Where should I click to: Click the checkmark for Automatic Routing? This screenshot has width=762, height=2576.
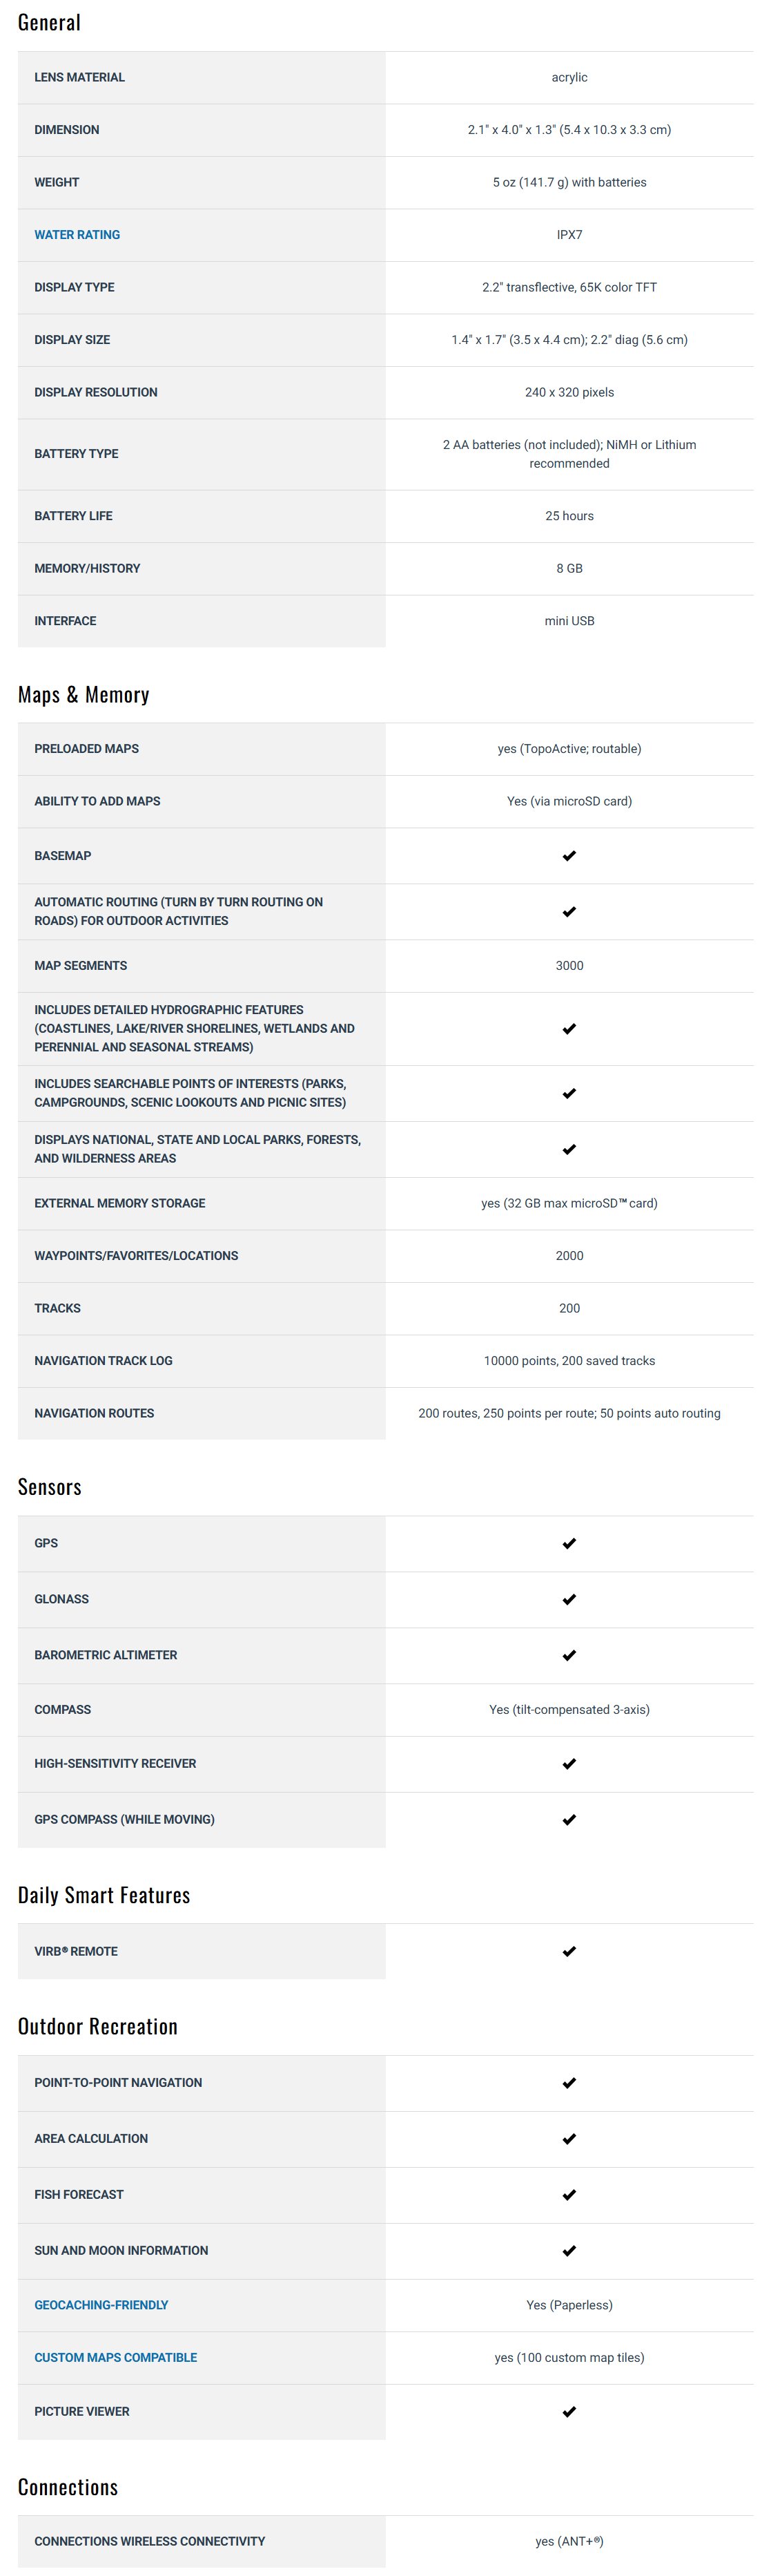click(569, 912)
